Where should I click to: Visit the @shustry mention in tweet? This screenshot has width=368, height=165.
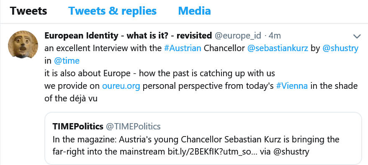point(340,48)
